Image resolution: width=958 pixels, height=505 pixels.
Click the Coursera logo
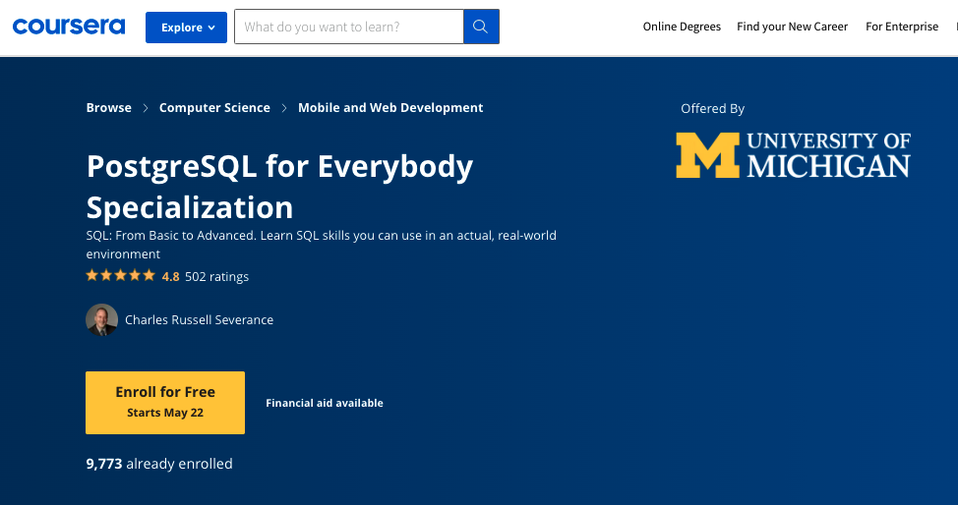click(x=68, y=27)
